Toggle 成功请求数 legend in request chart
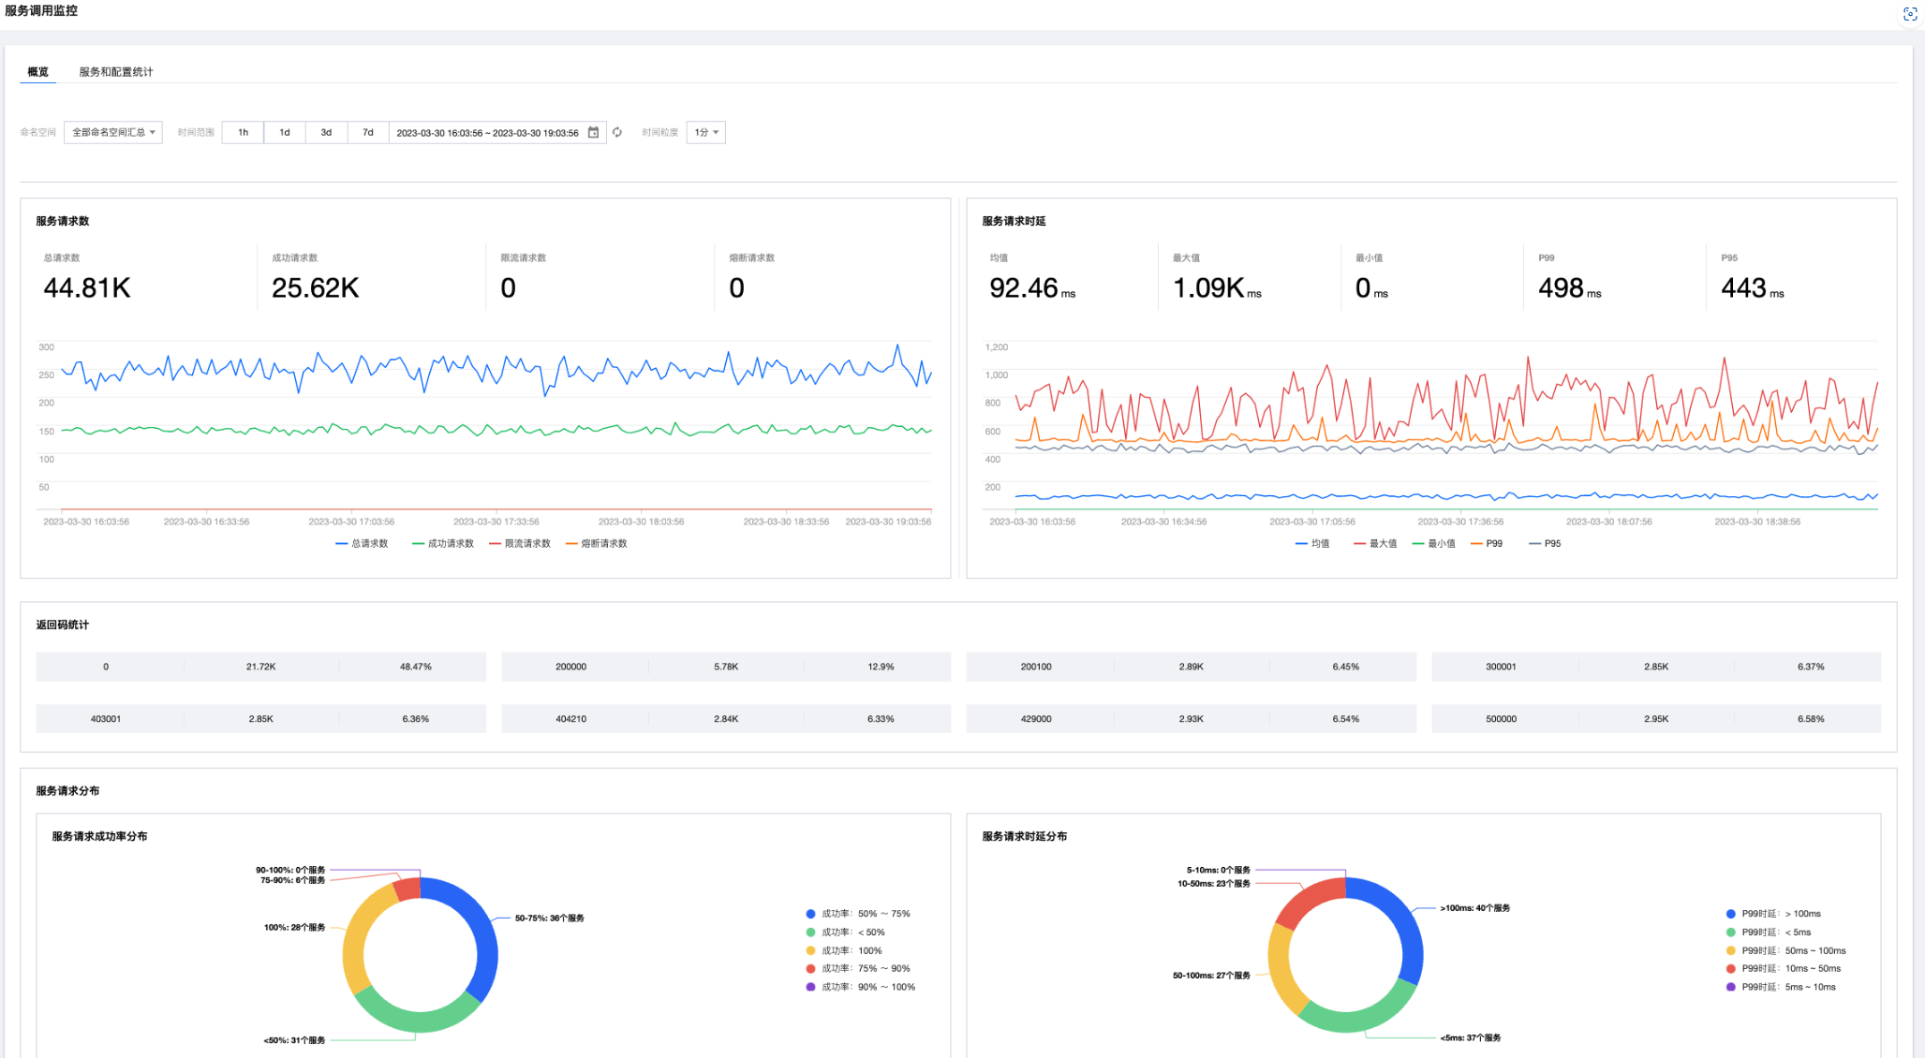The image size is (1925, 1058). coord(443,543)
